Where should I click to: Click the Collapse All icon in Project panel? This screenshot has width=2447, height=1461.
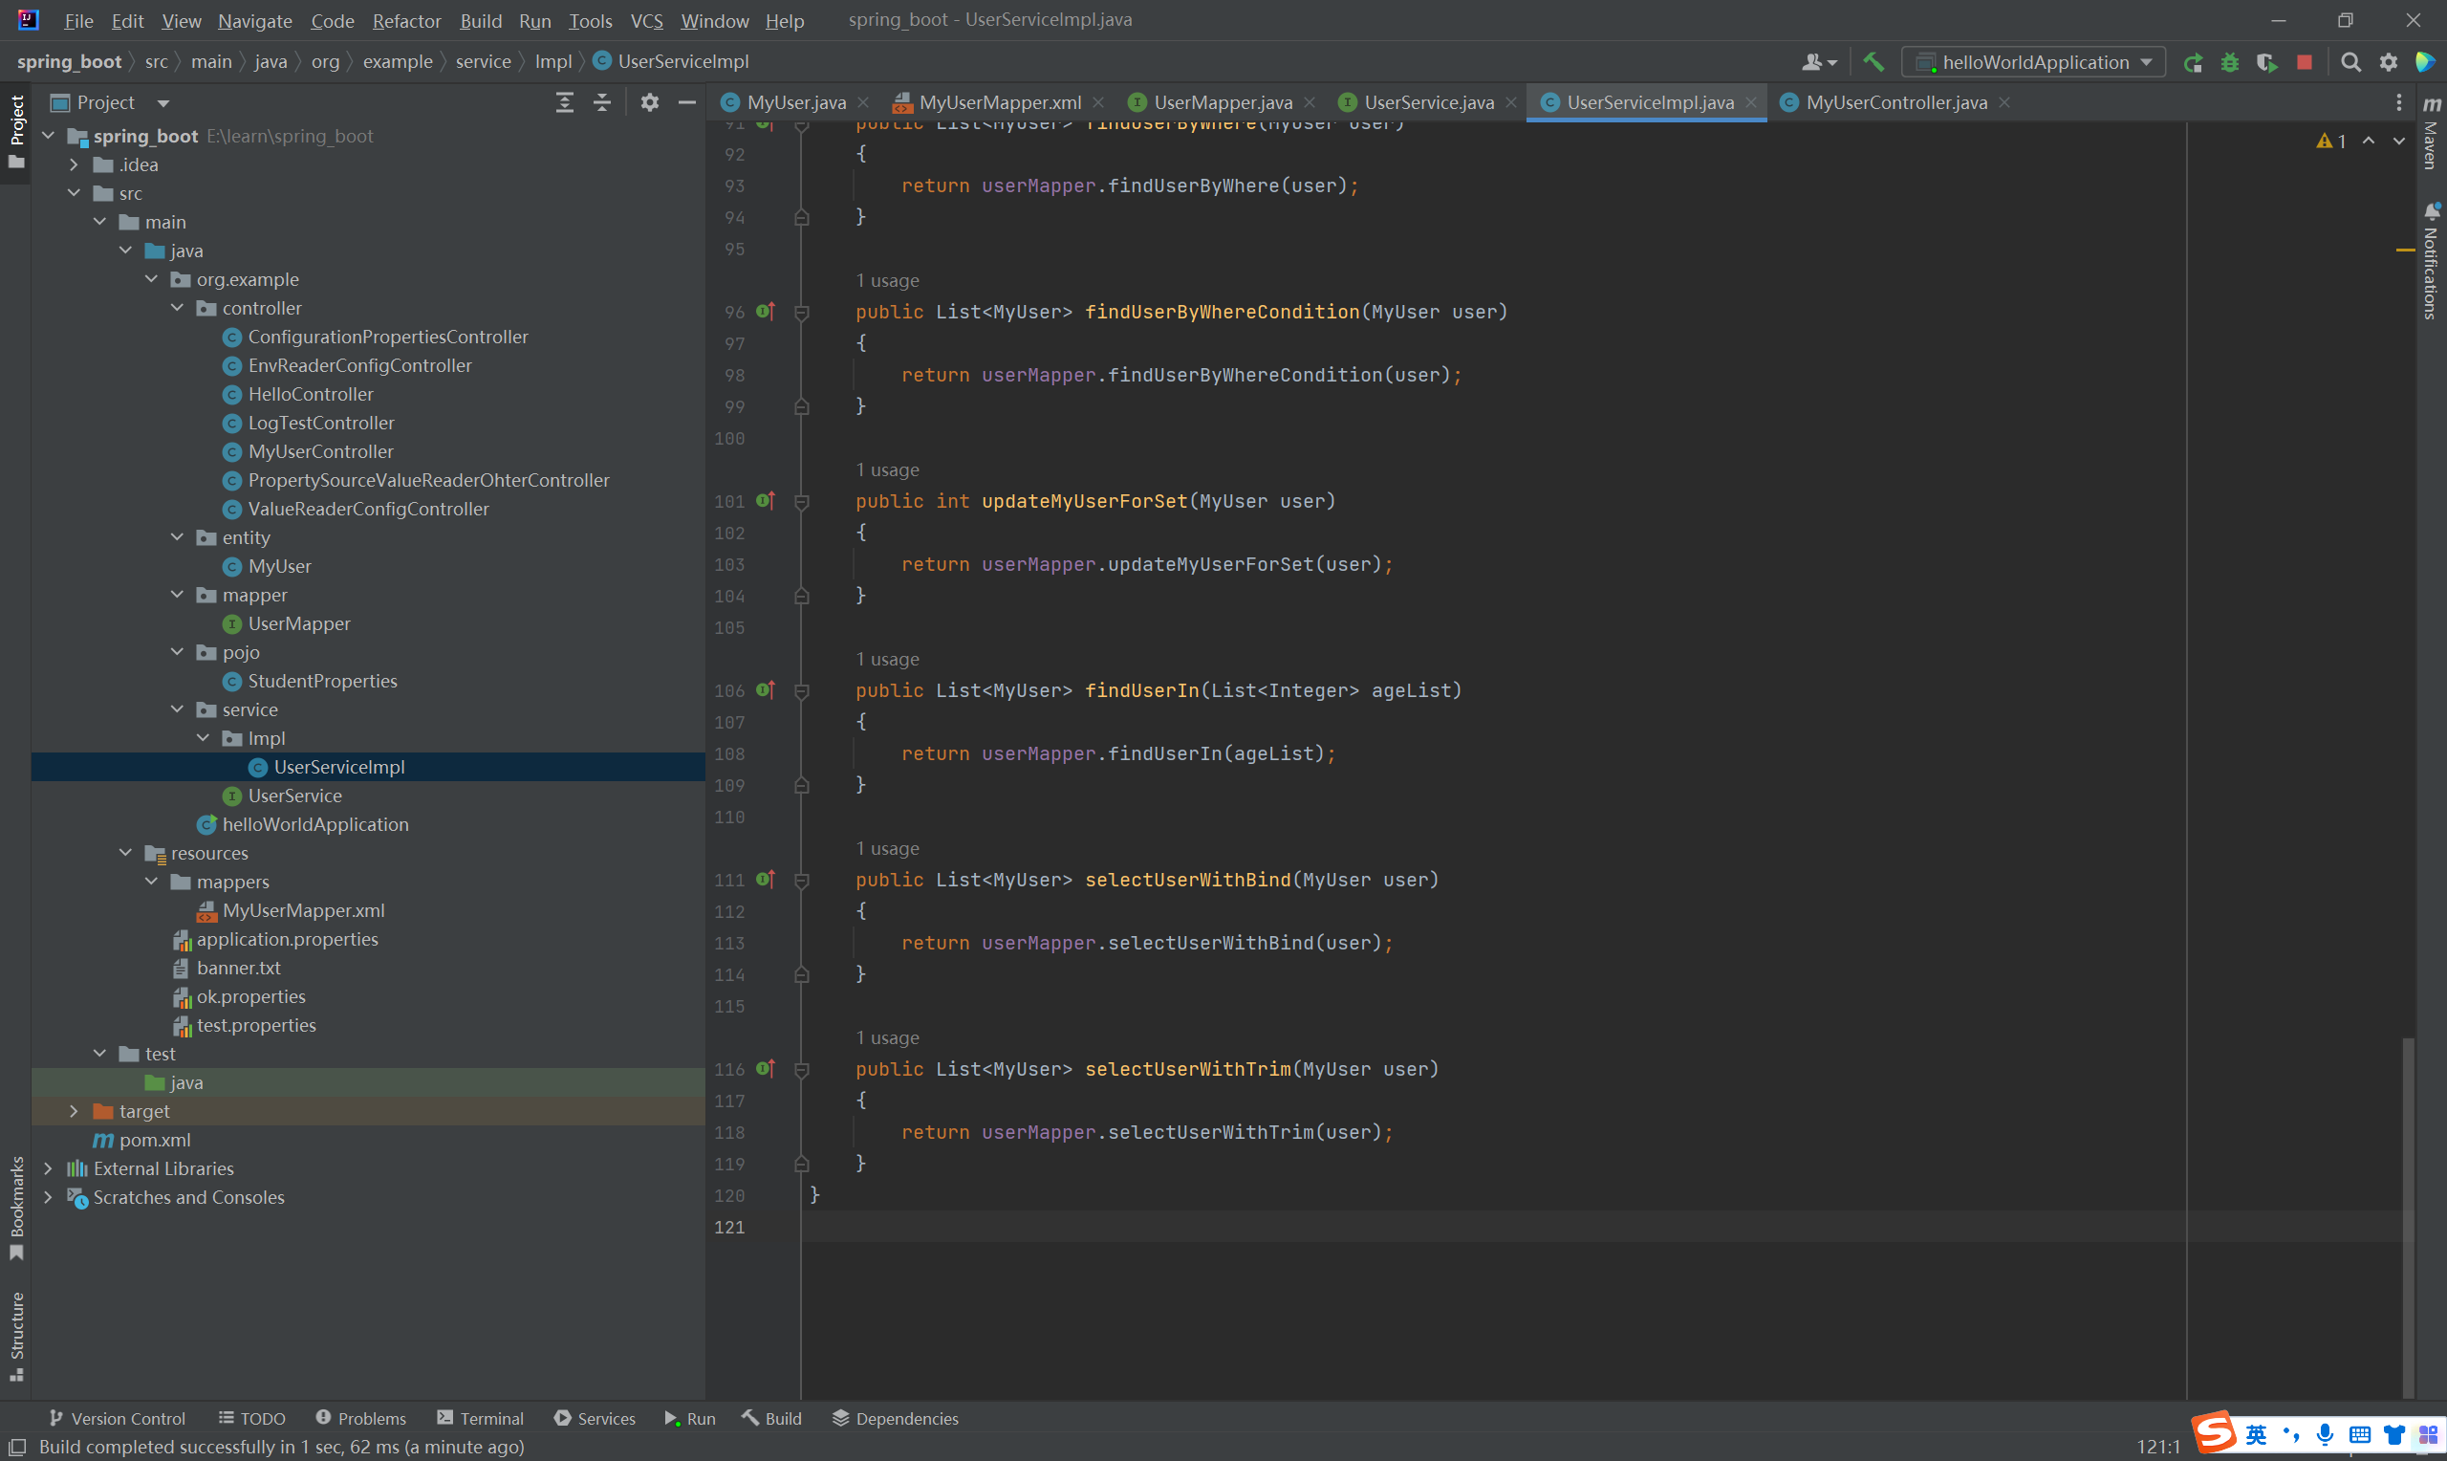(602, 102)
